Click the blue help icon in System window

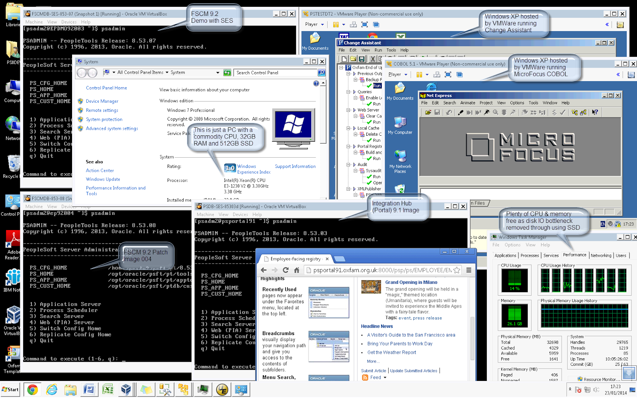point(316,83)
